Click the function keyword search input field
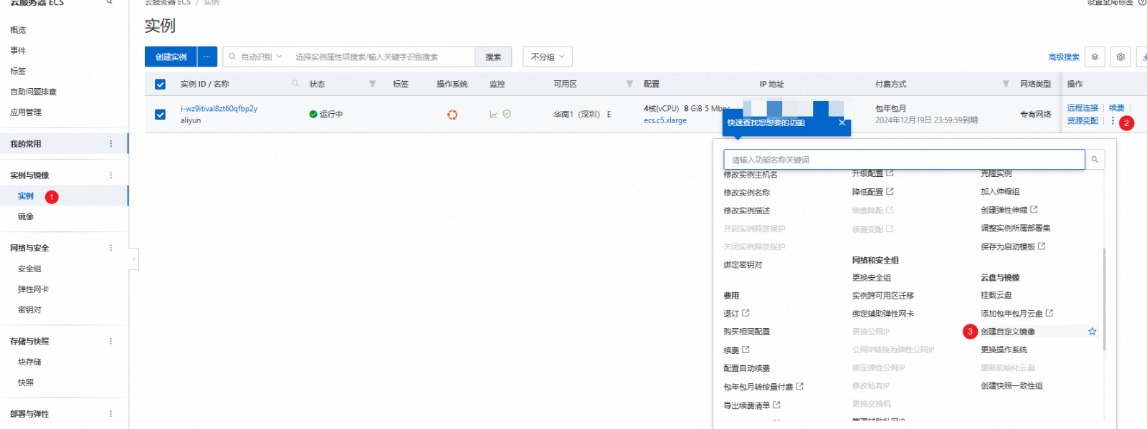Screen dimensions: 1147x429 [903, 160]
